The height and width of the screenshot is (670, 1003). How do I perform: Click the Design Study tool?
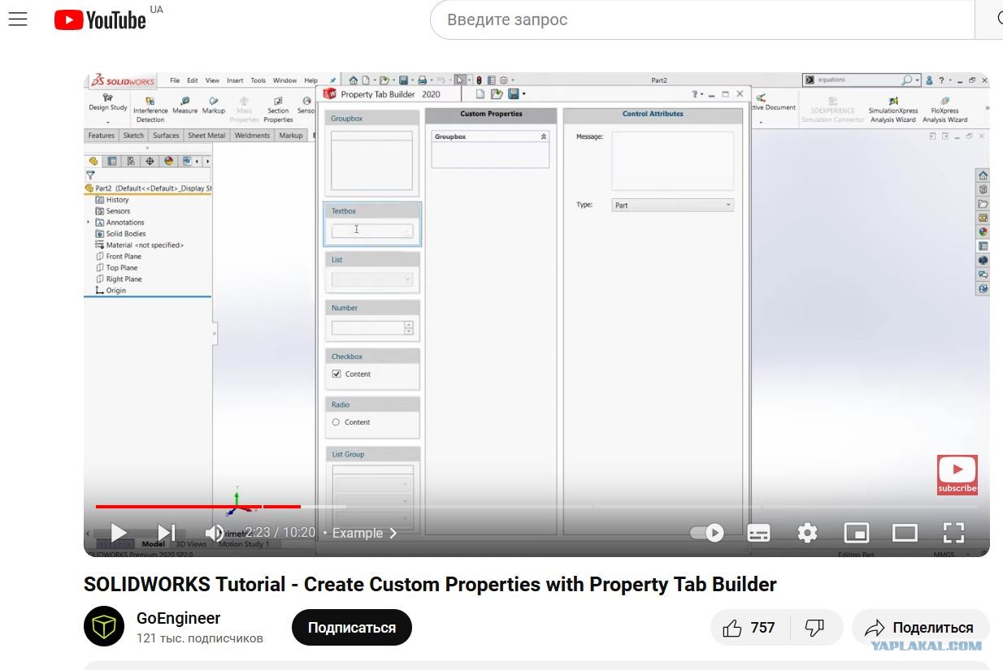tap(108, 104)
